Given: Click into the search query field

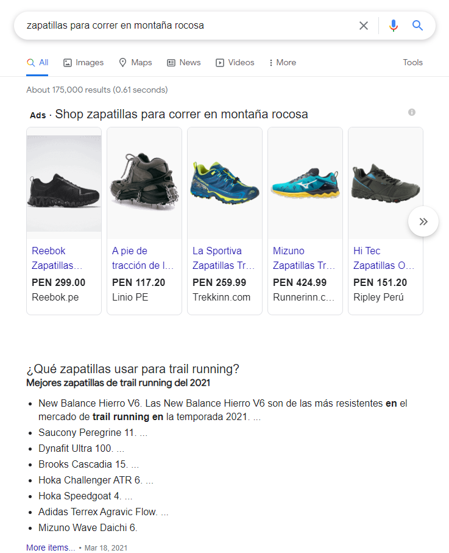Looking at the screenshot, I should 183,26.
